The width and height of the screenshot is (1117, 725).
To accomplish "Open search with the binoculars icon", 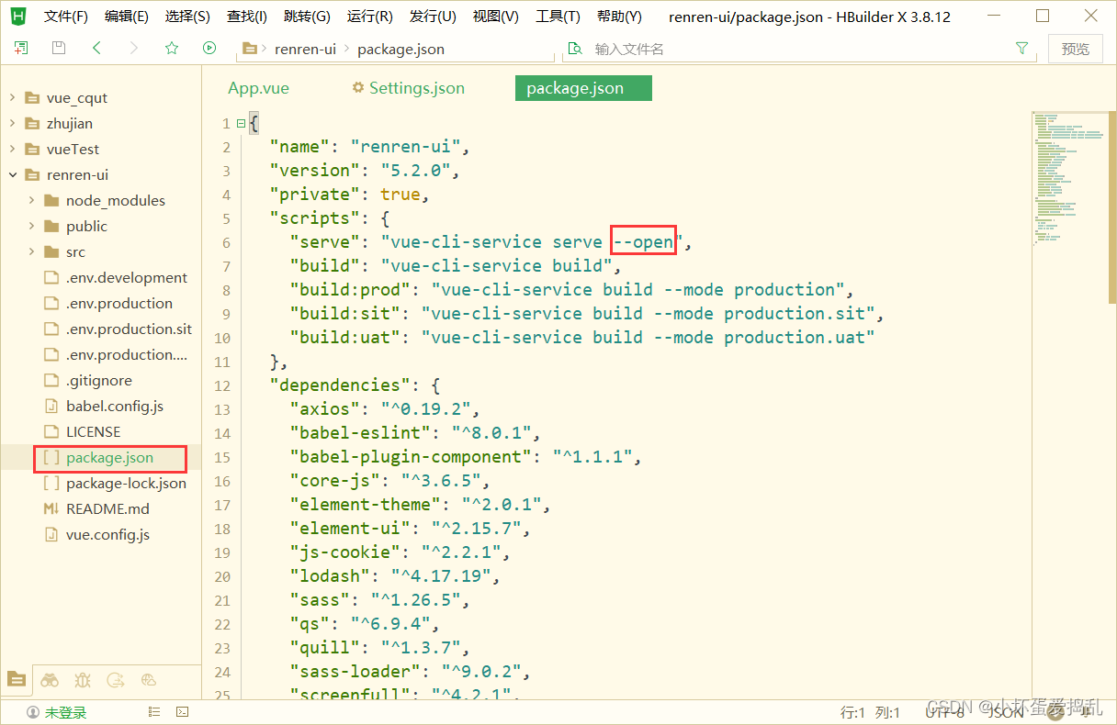I will (x=50, y=680).
